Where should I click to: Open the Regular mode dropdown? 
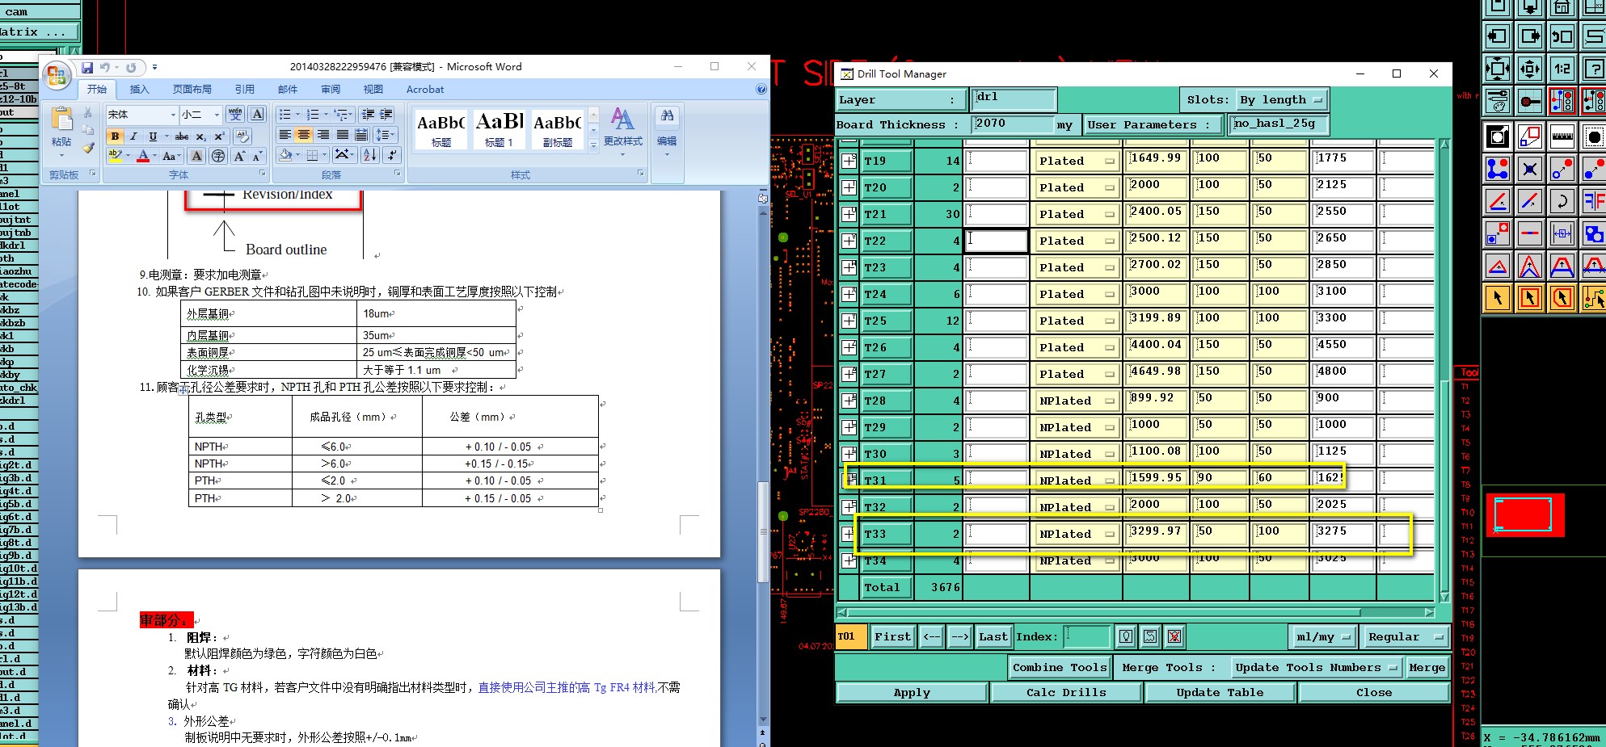point(1405,637)
